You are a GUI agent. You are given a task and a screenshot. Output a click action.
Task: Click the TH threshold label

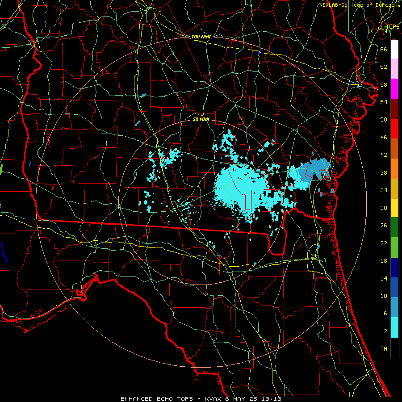coord(384,349)
